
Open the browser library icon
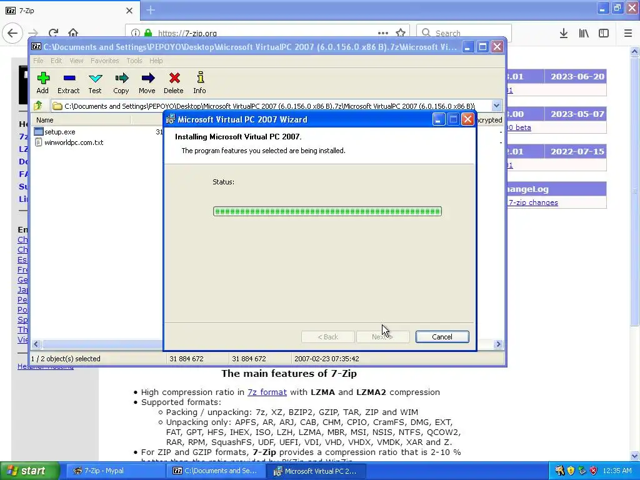coord(584,33)
